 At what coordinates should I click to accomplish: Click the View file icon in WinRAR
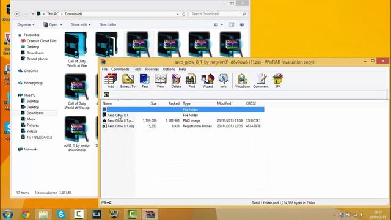(160, 81)
